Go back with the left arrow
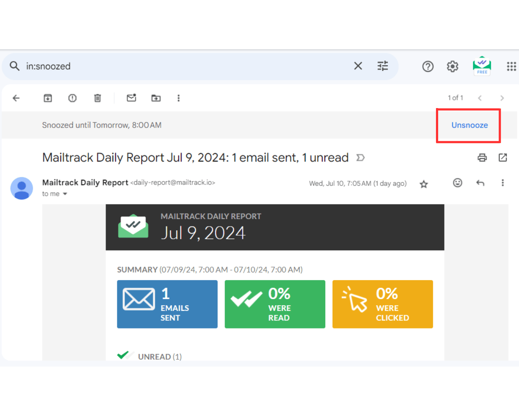This screenshot has height=415, width=519. [x=16, y=98]
